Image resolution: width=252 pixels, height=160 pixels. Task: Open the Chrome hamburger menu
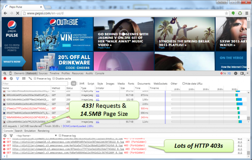click(247, 13)
